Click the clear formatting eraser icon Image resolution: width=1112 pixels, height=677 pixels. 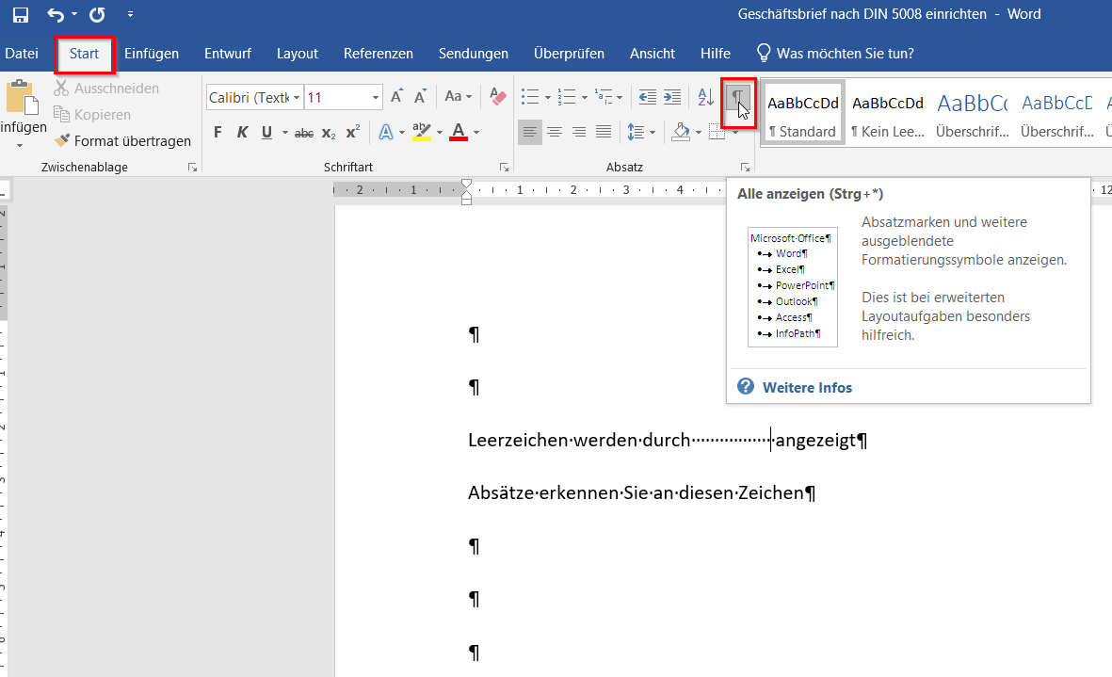click(x=498, y=97)
